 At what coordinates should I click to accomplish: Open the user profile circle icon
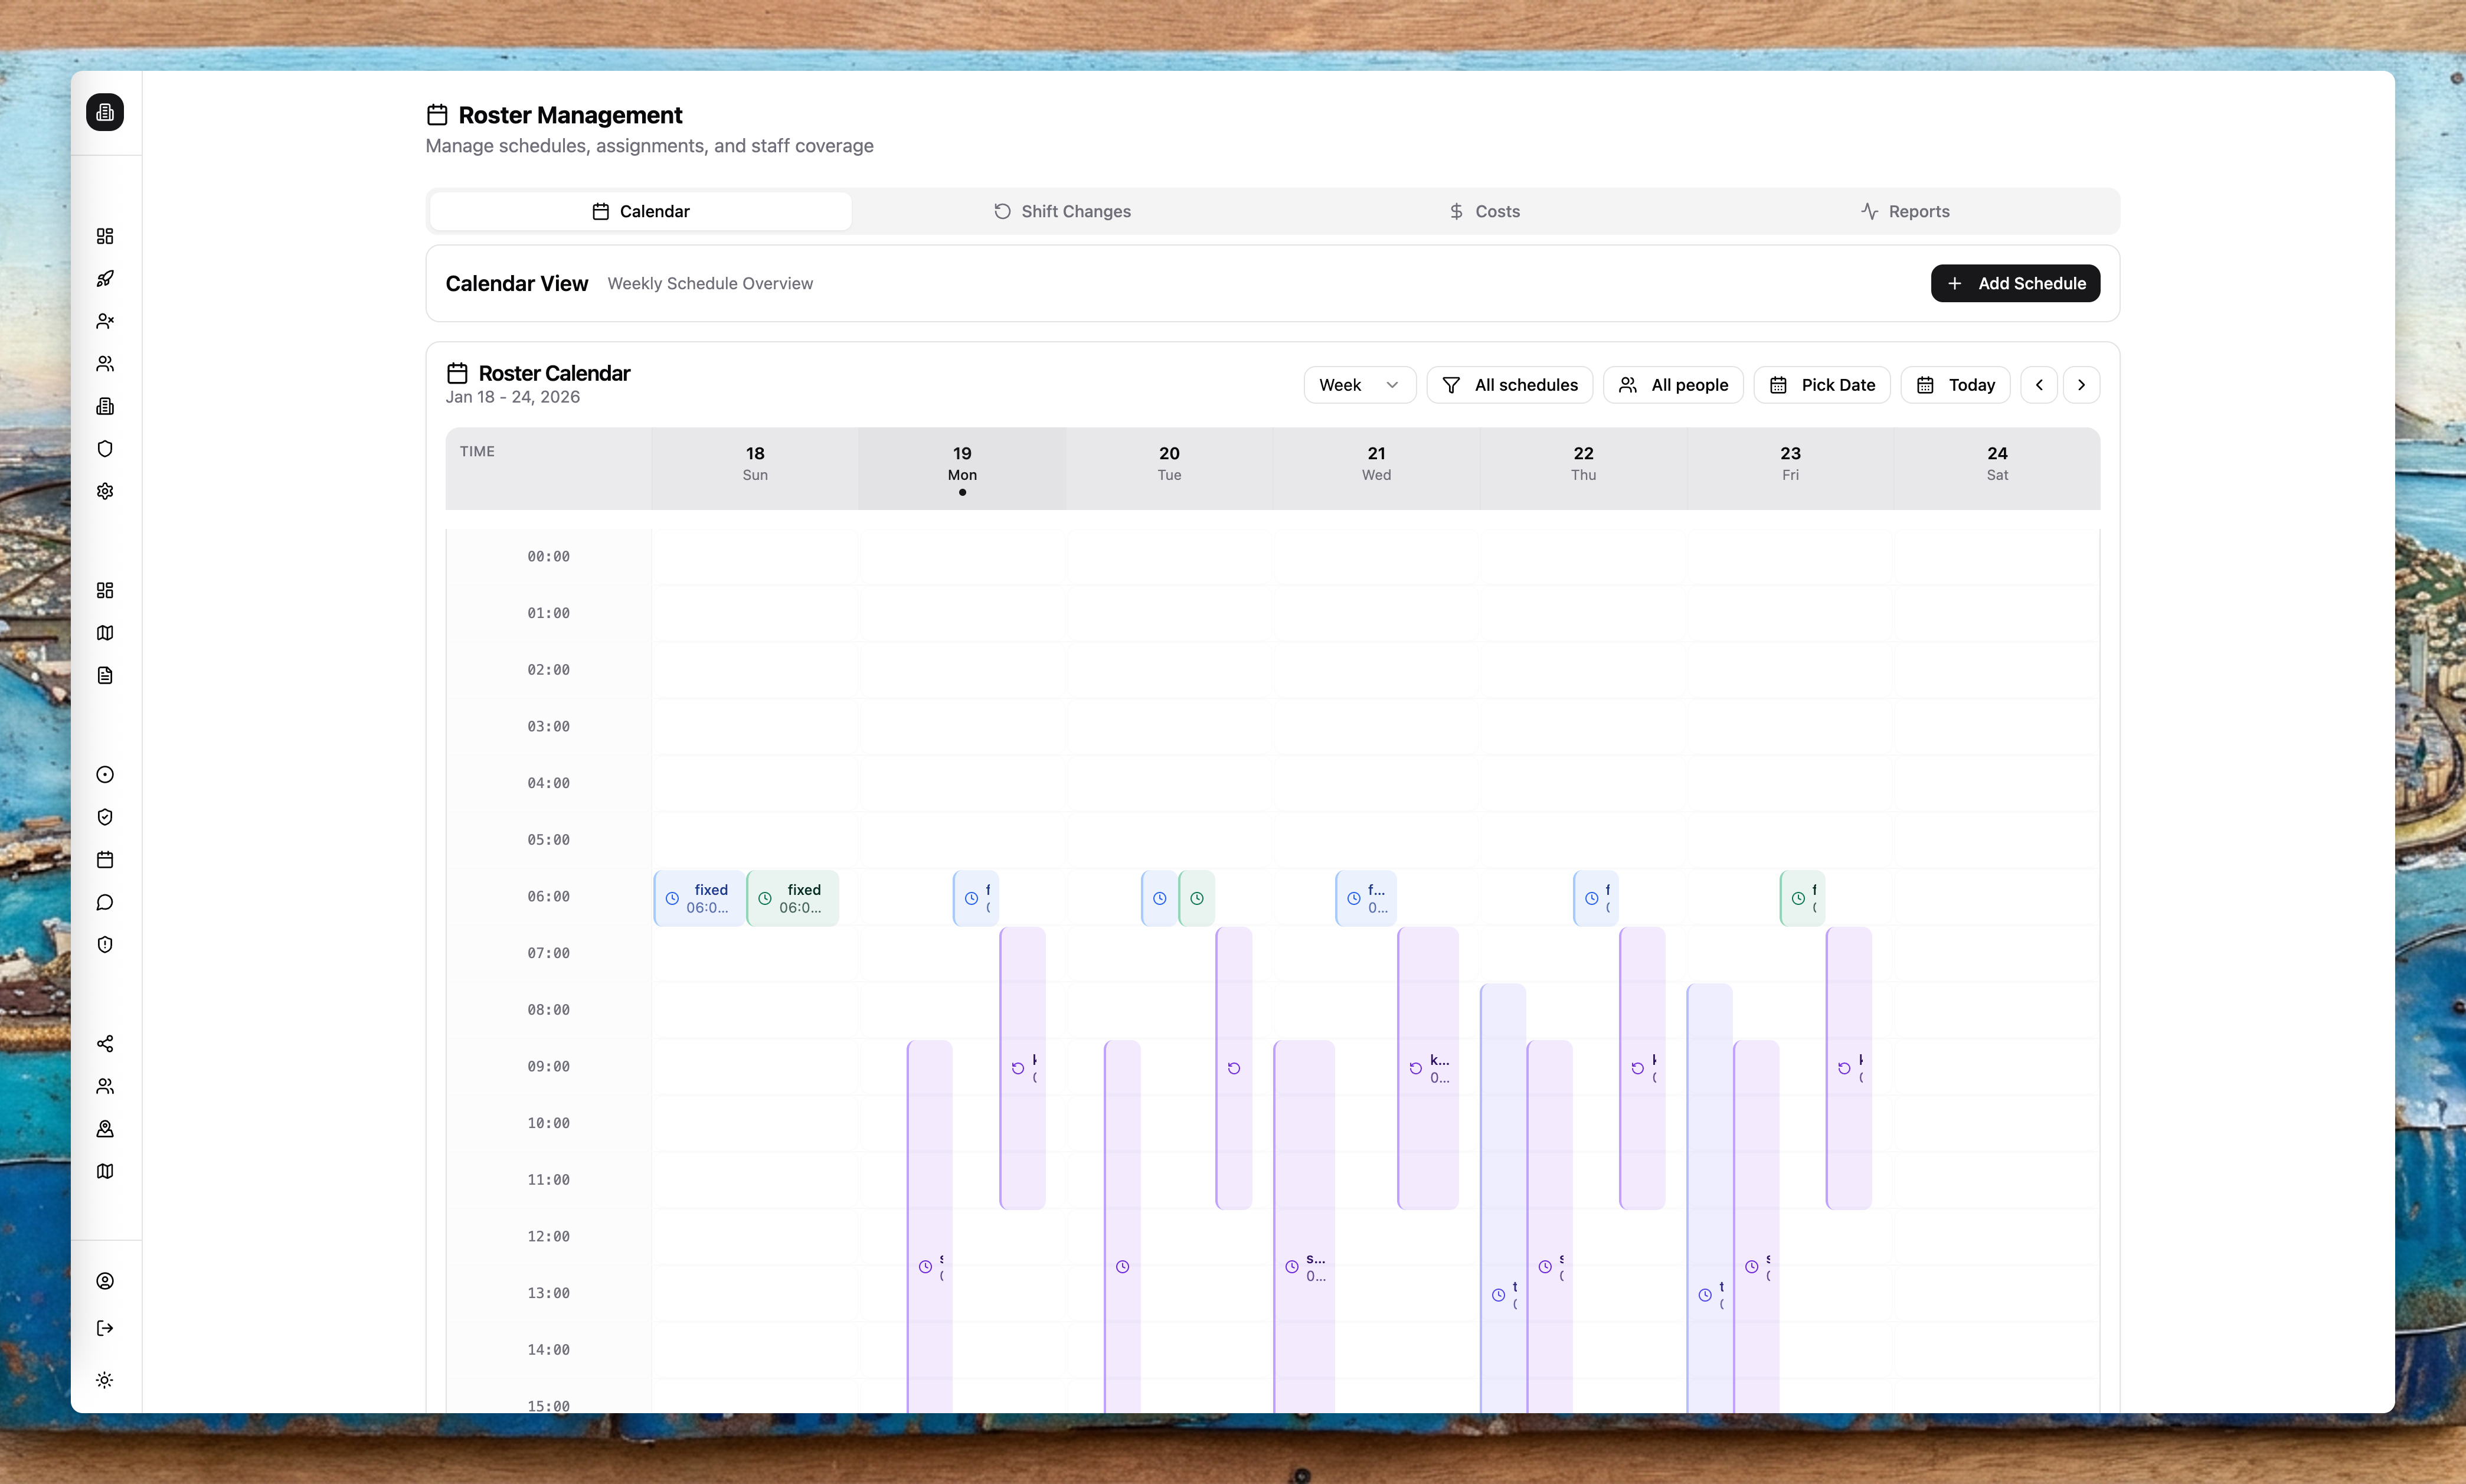(x=105, y=1281)
